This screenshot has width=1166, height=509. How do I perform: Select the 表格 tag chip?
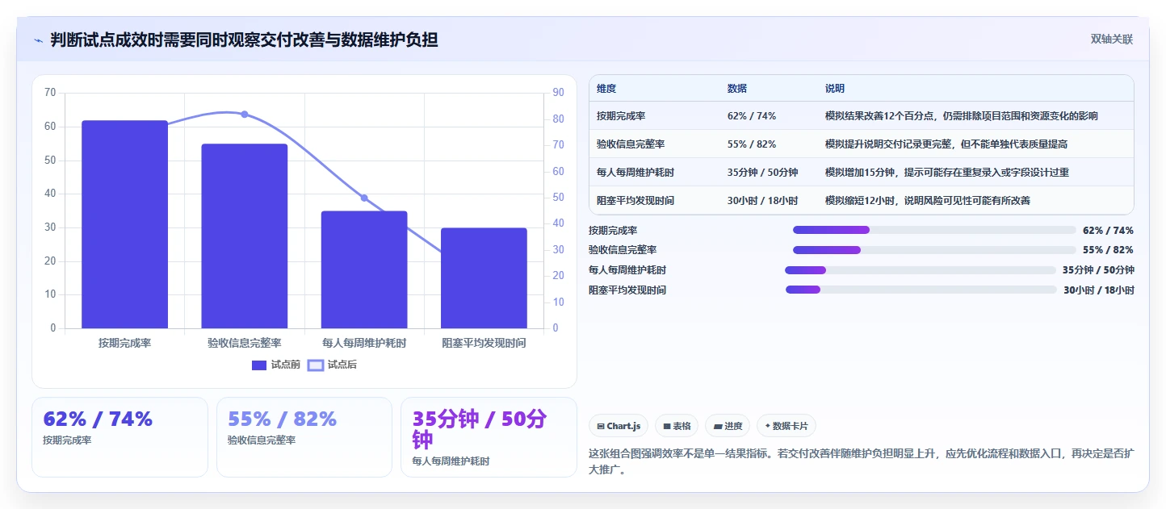(x=677, y=426)
